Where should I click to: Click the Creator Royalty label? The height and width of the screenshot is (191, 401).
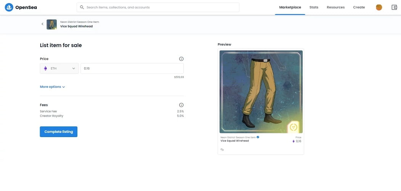point(51,116)
